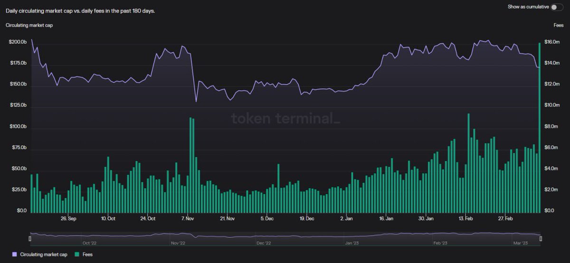Click the "$25.0b" market cap axis value
This screenshot has height=263, width=570.
[19, 190]
